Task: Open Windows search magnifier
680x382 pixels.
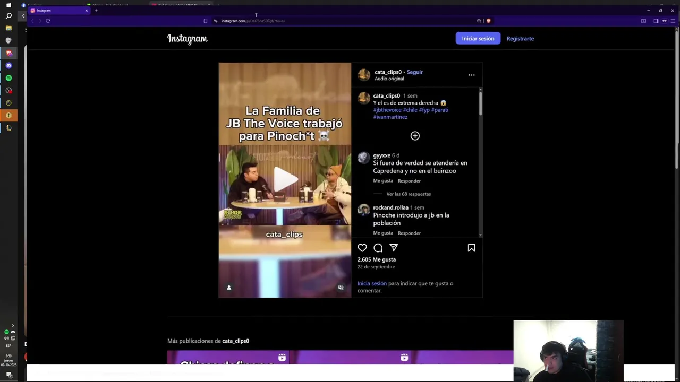Action: 8,16
